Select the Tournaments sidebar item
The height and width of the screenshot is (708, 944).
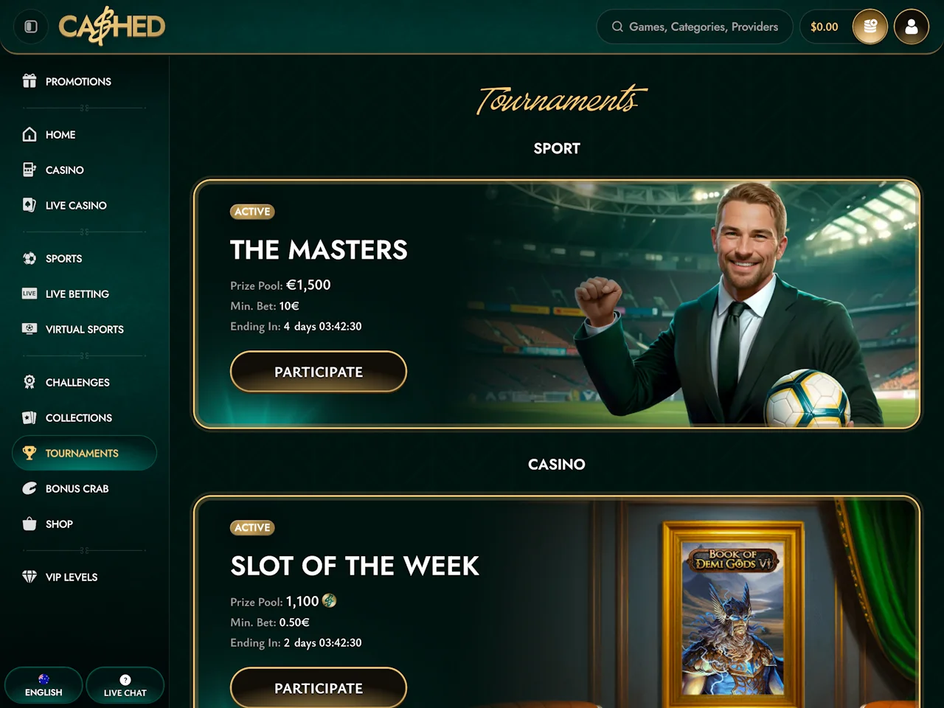click(84, 453)
